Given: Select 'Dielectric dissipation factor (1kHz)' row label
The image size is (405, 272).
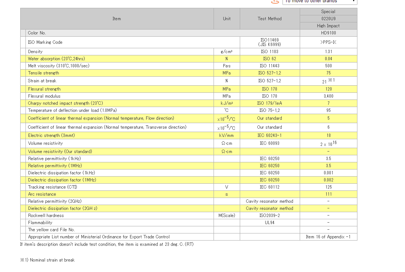Looking at the screenshot, I should pyautogui.click(x=61, y=173).
